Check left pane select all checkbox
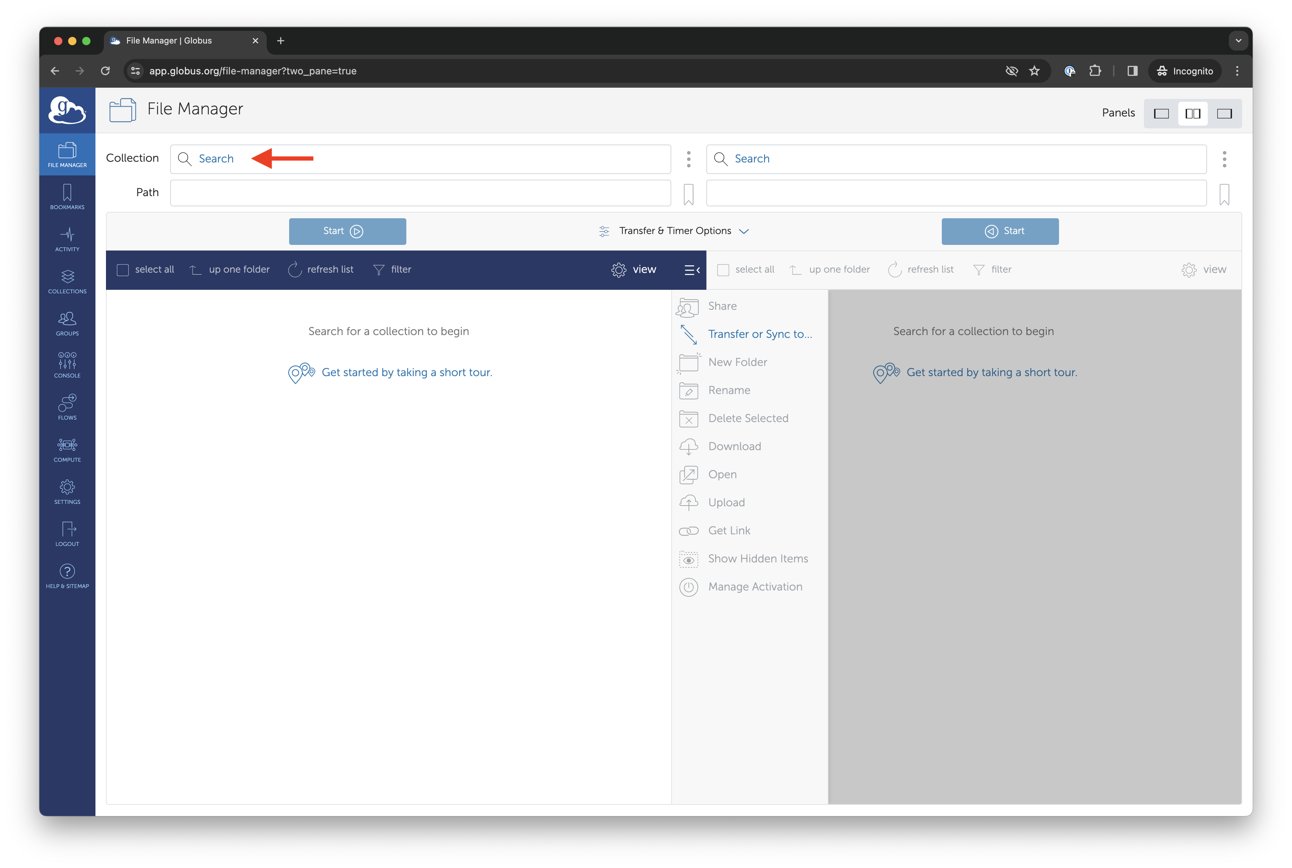 tap(123, 269)
